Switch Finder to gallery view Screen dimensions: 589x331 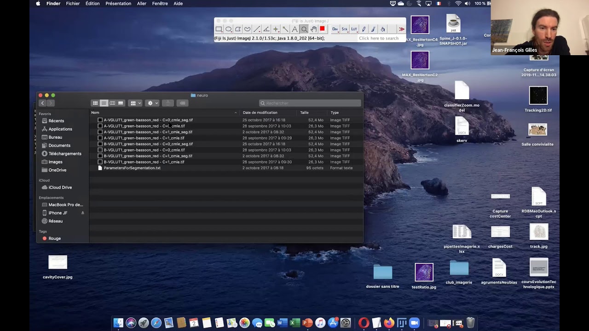click(121, 103)
